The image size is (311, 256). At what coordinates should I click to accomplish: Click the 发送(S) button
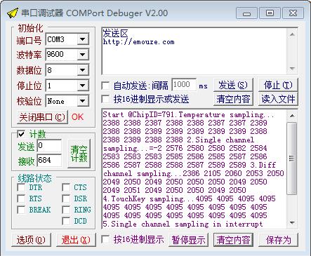233,85
